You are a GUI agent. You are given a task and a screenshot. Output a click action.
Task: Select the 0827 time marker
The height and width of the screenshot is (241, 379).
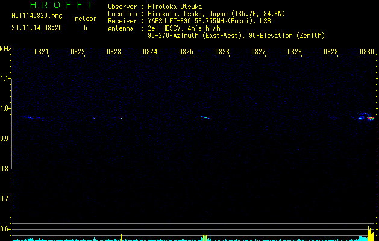258,52
